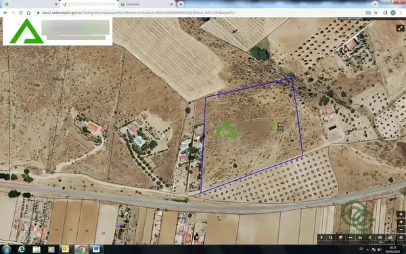Open the browser side panel icon

pyautogui.click(x=385, y=12)
